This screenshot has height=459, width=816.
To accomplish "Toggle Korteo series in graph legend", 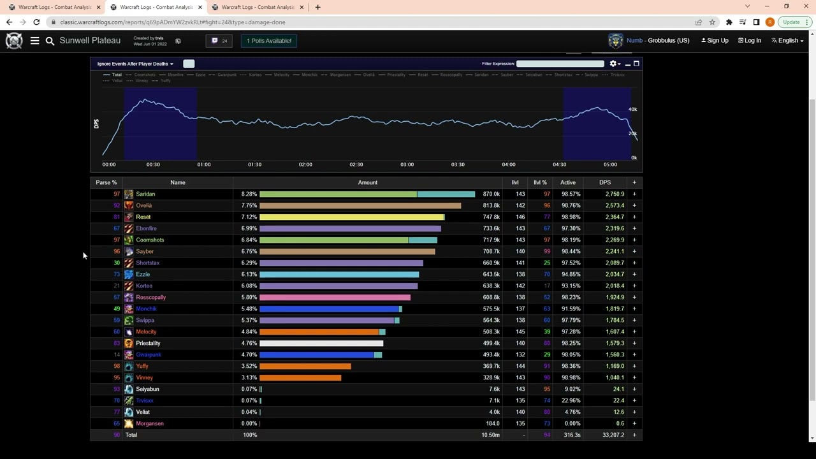I will tap(252, 75).
